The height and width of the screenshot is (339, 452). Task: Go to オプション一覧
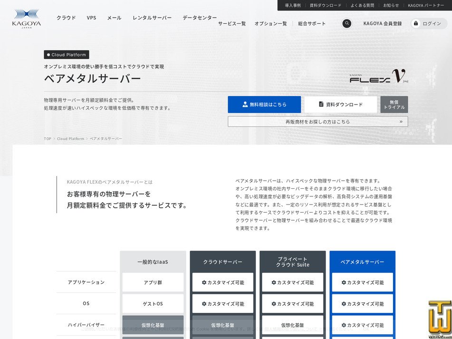coord(270,24)
